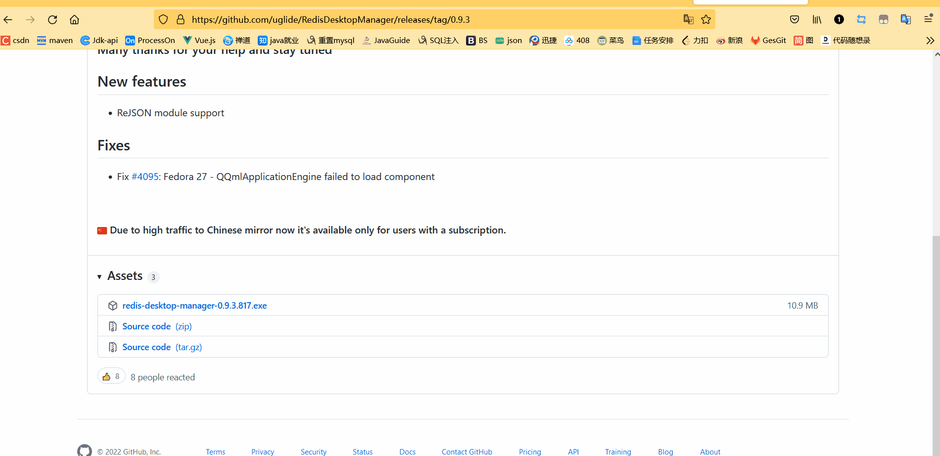
Task: Open the 力扣 bookmark
Action: click(695, 41)
